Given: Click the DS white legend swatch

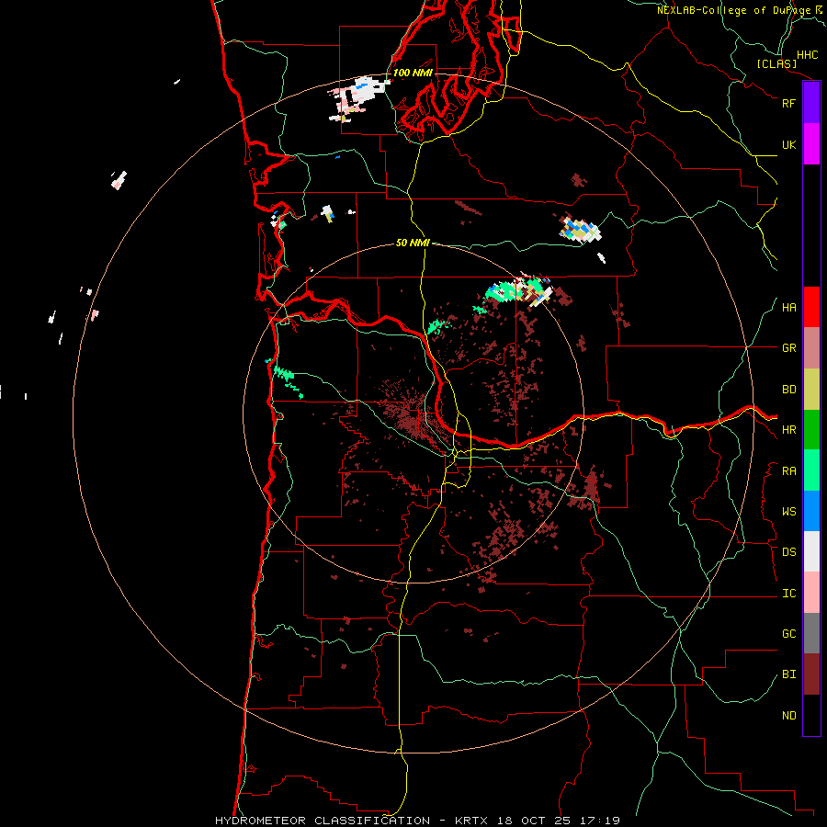Looking at the screenshot, I should click(811, 551).
